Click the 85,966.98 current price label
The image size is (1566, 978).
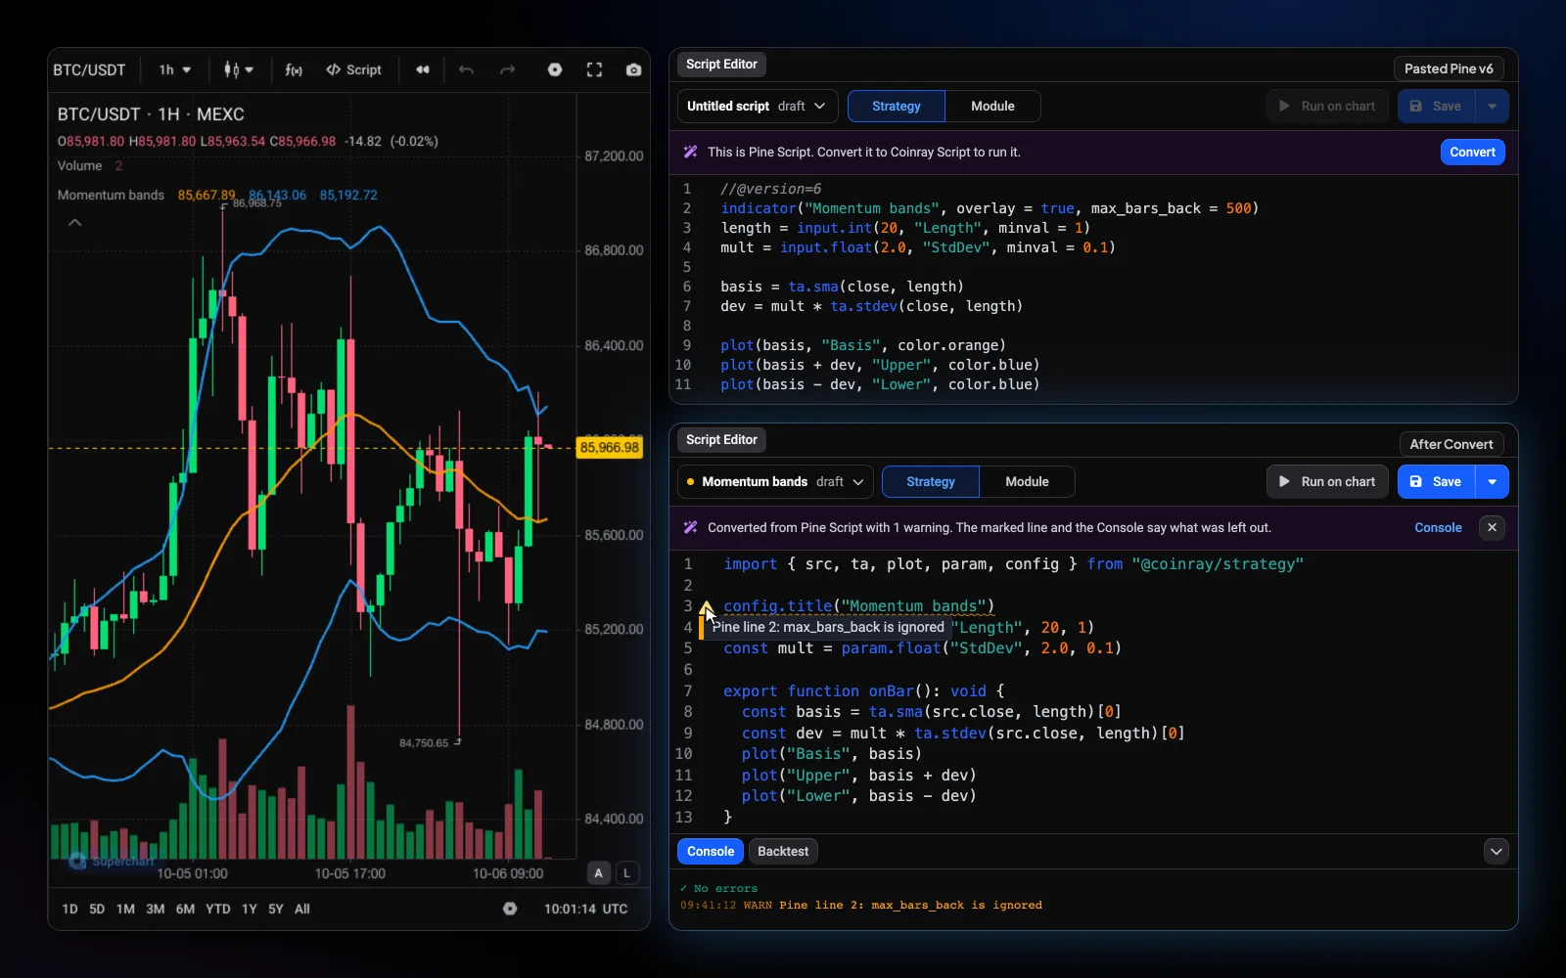610,447
